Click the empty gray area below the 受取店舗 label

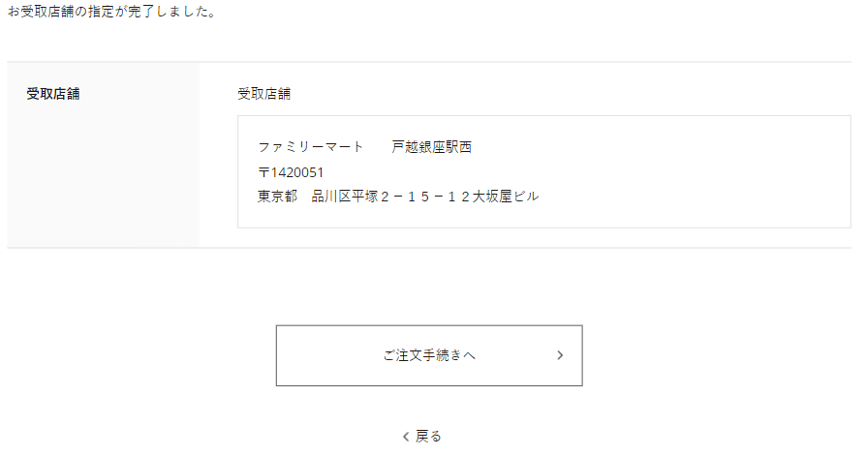pos(103,184)
